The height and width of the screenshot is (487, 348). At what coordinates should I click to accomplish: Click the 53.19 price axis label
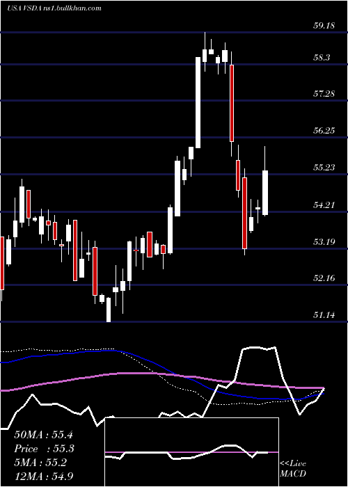pyautogui.click(x=324, y=241)
